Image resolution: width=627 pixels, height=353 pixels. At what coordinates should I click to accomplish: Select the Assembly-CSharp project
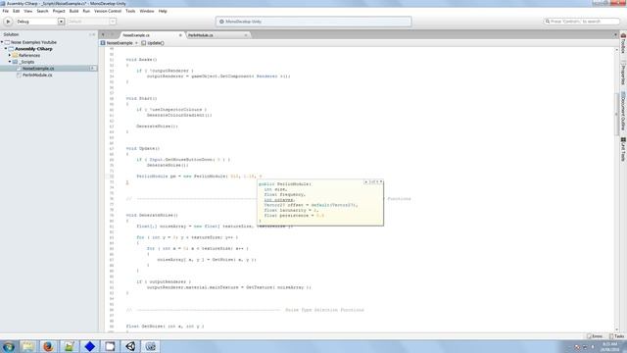tap(33, 49)
